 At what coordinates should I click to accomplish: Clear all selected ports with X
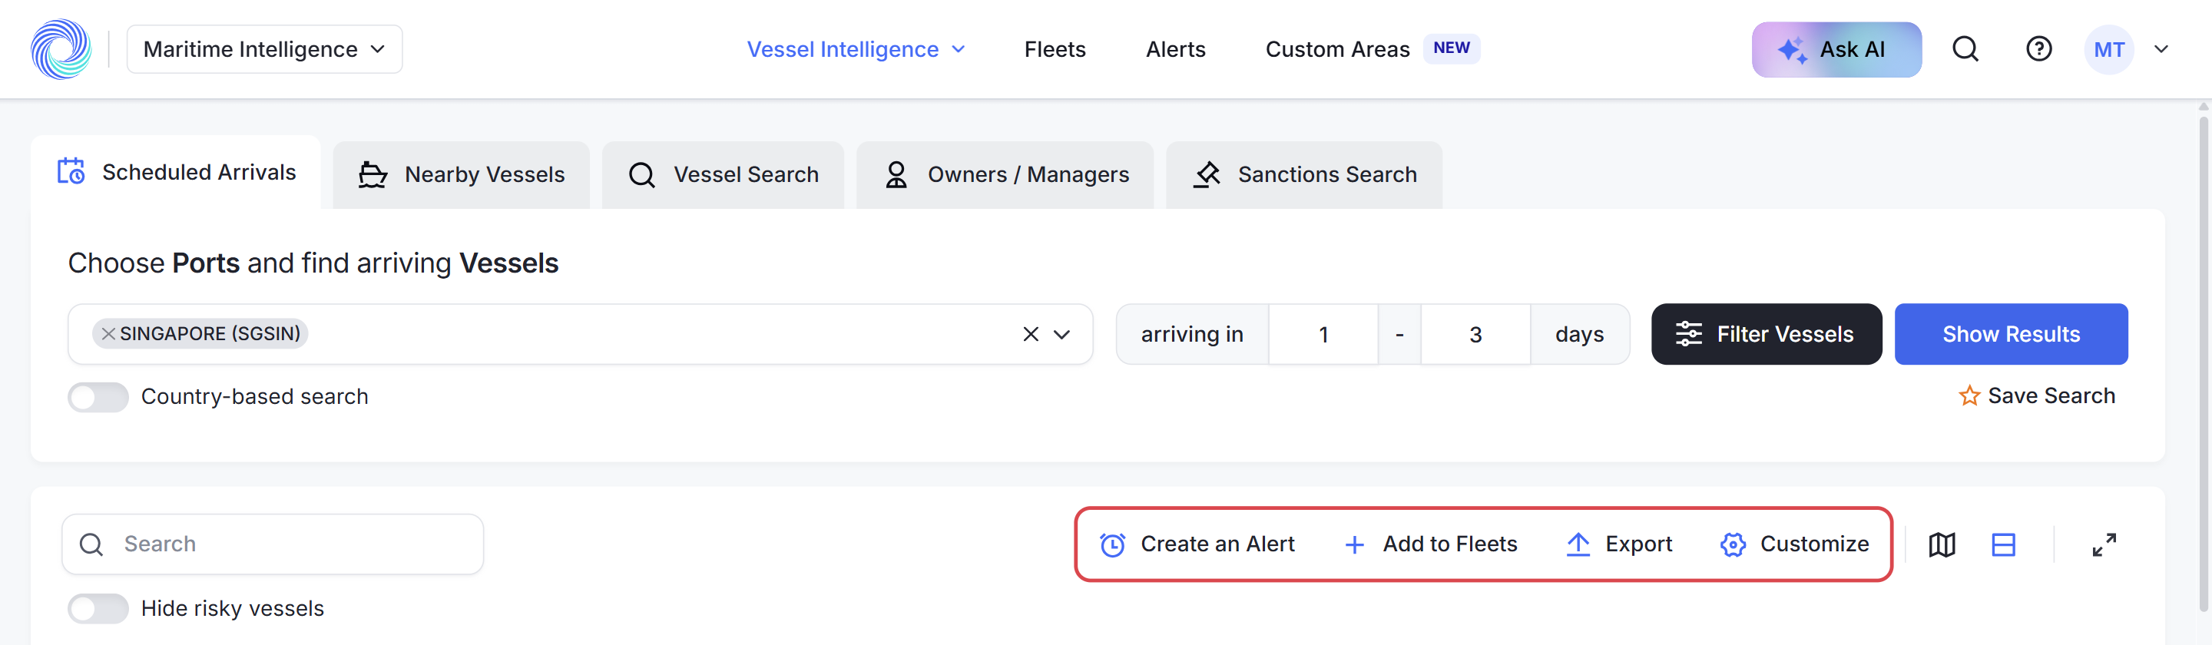1031,334
